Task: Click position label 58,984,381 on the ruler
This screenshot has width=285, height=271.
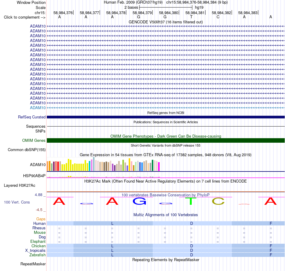Action: (x=195, y=13)
